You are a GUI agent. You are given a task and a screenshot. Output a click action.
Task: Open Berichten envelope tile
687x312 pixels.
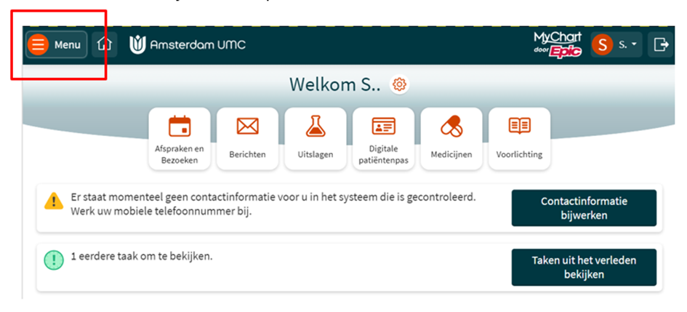click(x=247, y=139)
